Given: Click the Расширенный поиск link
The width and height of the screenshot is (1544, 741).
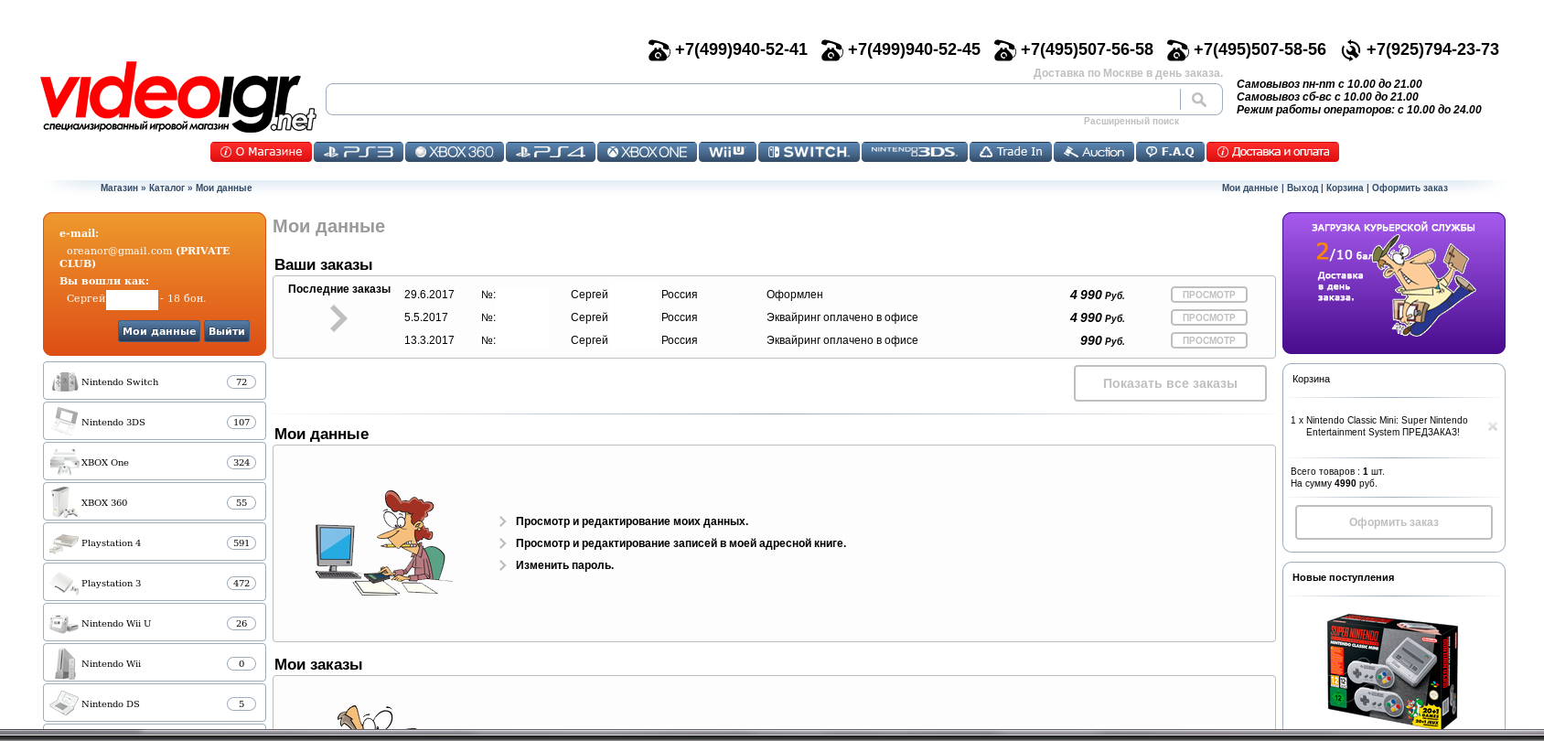Looking at the screenshot, I should (1131, 121).
